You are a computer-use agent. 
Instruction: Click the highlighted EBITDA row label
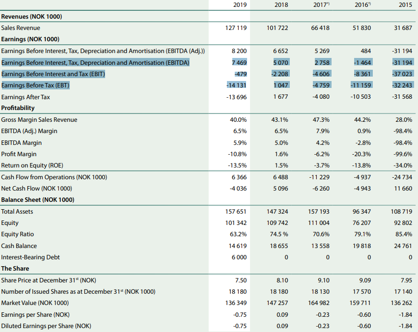[x=95, y=62]
